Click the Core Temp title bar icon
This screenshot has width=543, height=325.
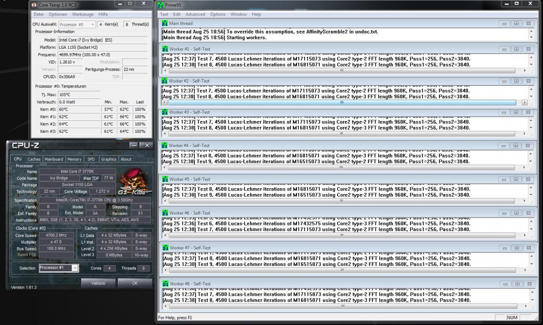[34, 4]
